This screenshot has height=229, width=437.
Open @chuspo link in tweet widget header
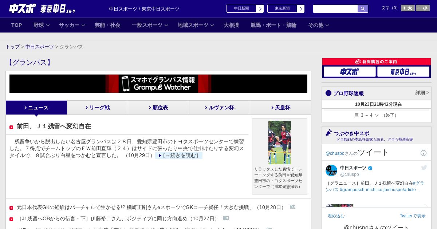pyautogui.click(x=334, y=153)
